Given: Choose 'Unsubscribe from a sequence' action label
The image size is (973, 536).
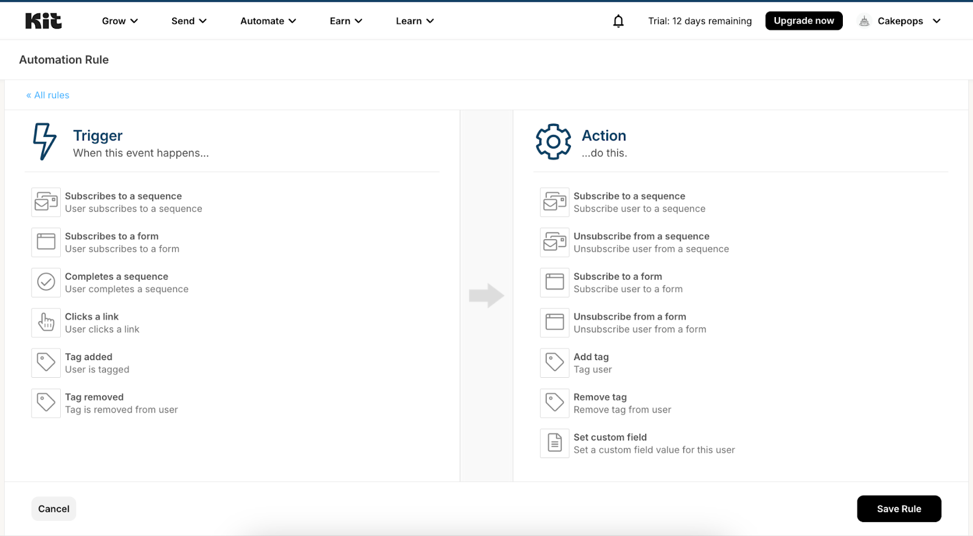Looking at the screenshot, I should 642,236.
